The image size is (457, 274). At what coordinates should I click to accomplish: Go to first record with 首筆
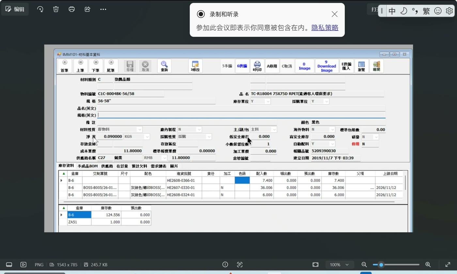pos(65,66)
